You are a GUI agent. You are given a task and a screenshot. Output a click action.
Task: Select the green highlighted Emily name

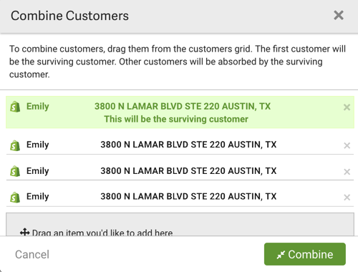coord(38,107)
